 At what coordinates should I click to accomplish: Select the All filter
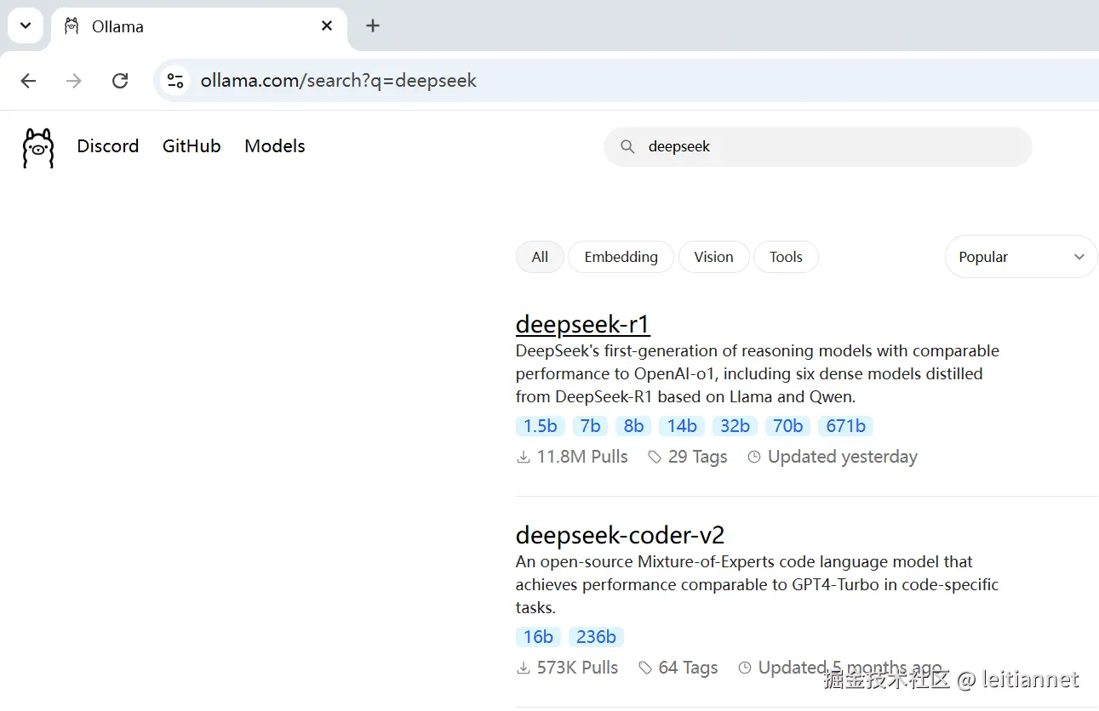tap(540, 257)
